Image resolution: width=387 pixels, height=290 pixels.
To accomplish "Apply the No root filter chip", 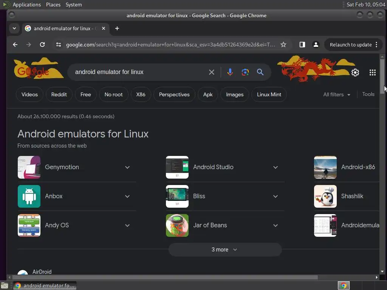I will click(x=113, y=94).
